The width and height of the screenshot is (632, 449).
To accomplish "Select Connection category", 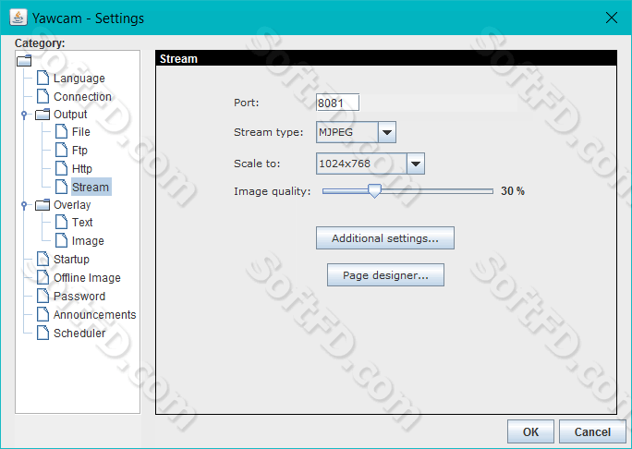I will click(82, 97).
